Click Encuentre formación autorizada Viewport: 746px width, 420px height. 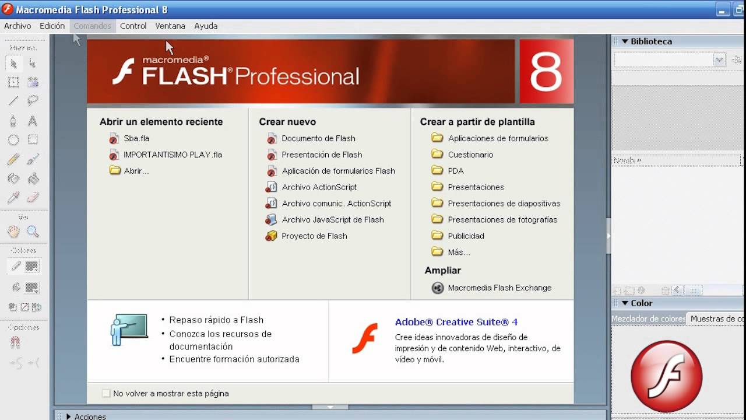(x=234, y=359)
